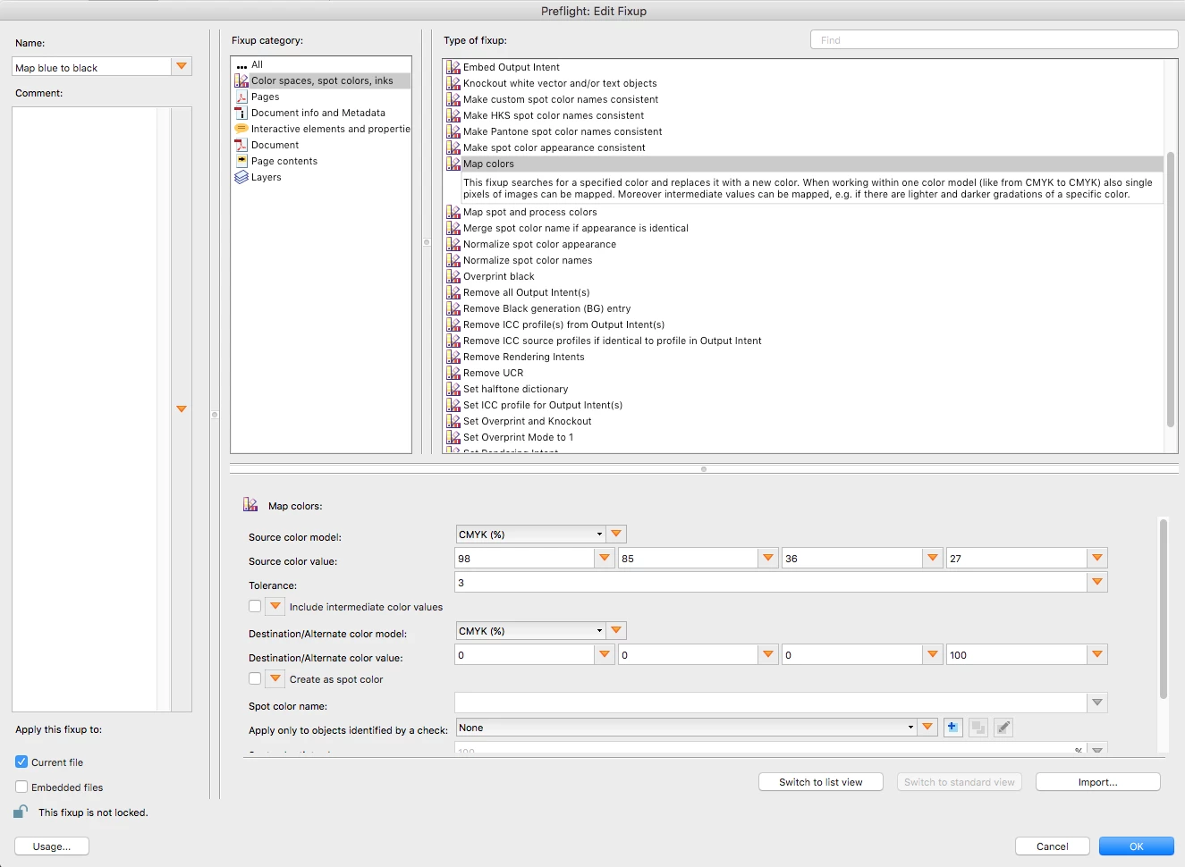Select Set Overprint Mode to 1 fixup
1185x867 pixels.
(x=518, y=437)
